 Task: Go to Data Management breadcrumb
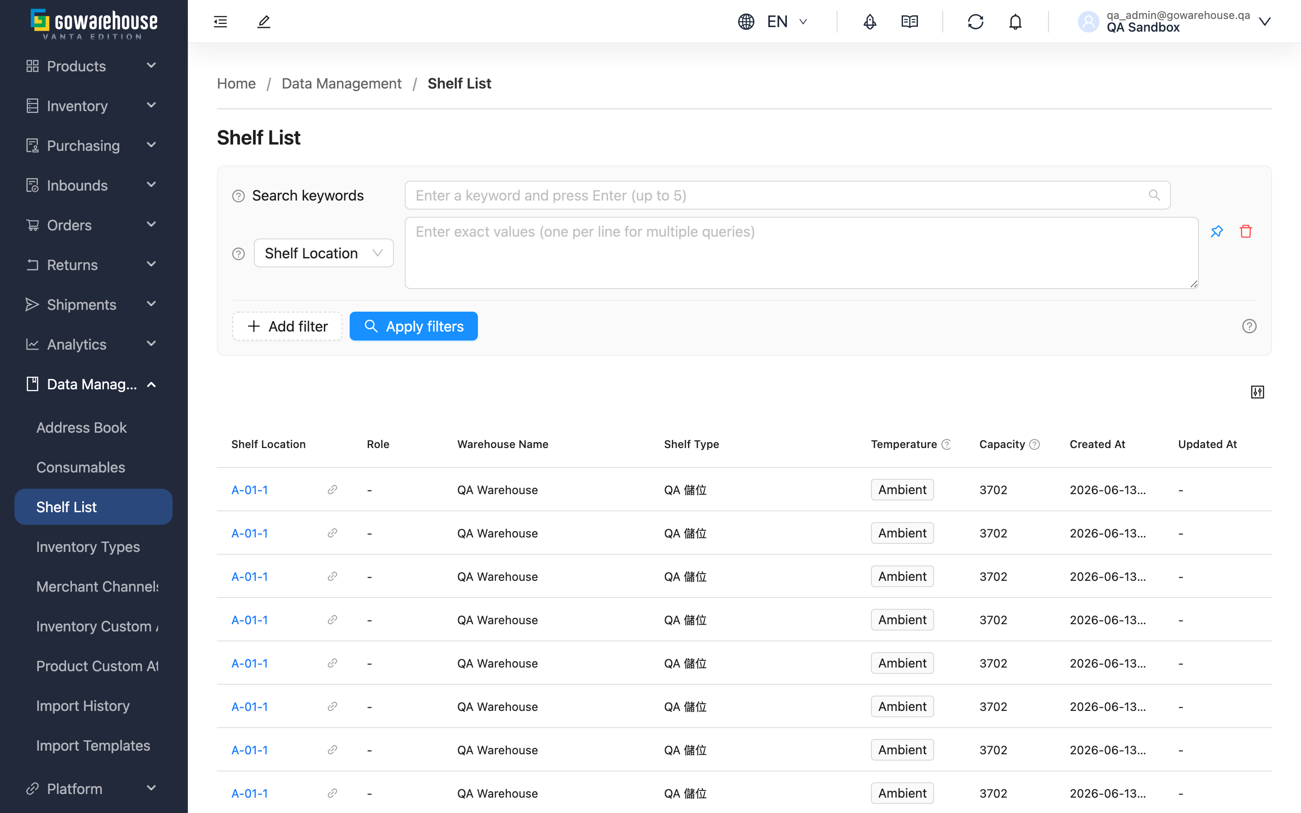click(x=342, y=84)
